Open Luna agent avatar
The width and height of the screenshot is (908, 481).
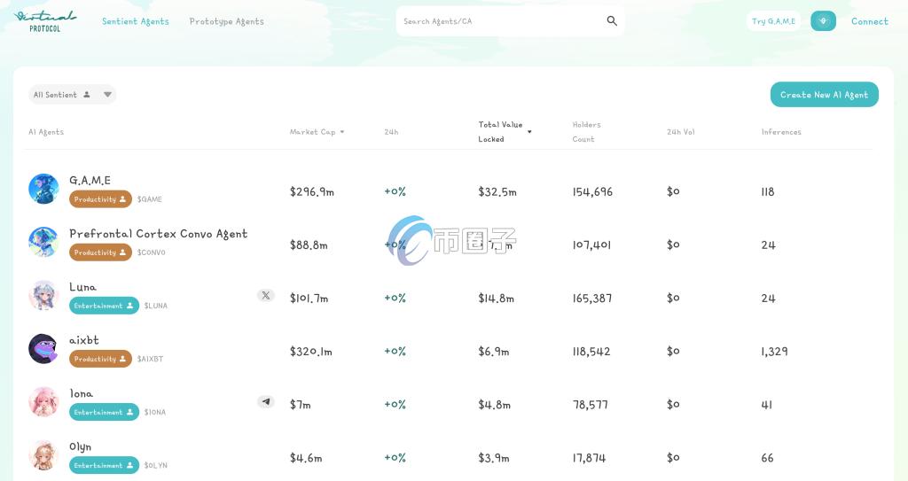pos(43,295)
